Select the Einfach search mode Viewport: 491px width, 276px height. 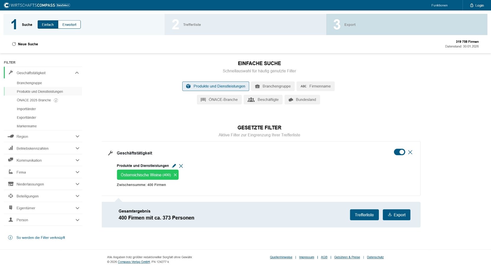tap(48, 25)
